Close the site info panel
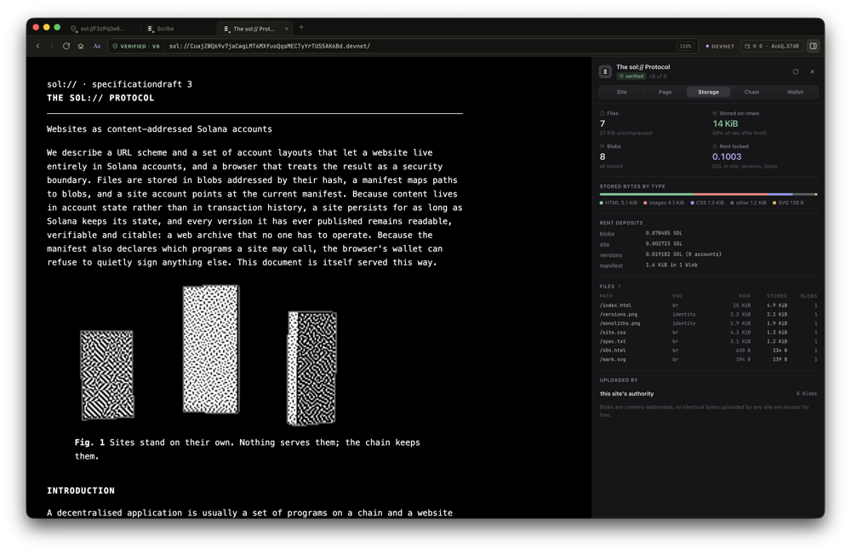This screenshot has width=851, height=553. [x=812, y=71]
